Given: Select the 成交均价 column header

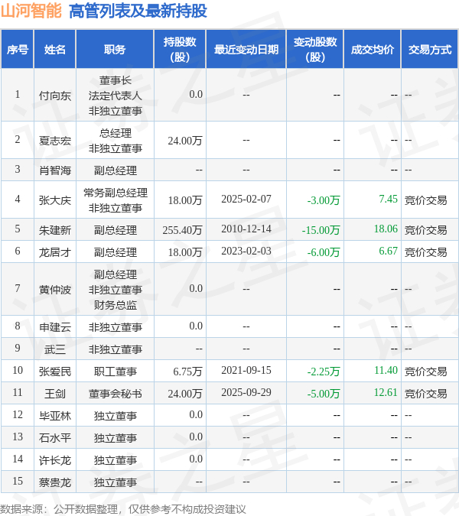Looking at the screenshot, I should [373, 50].
